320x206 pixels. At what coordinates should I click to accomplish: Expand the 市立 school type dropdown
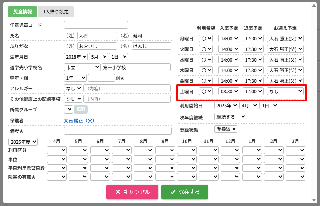(x=82, y=67)
